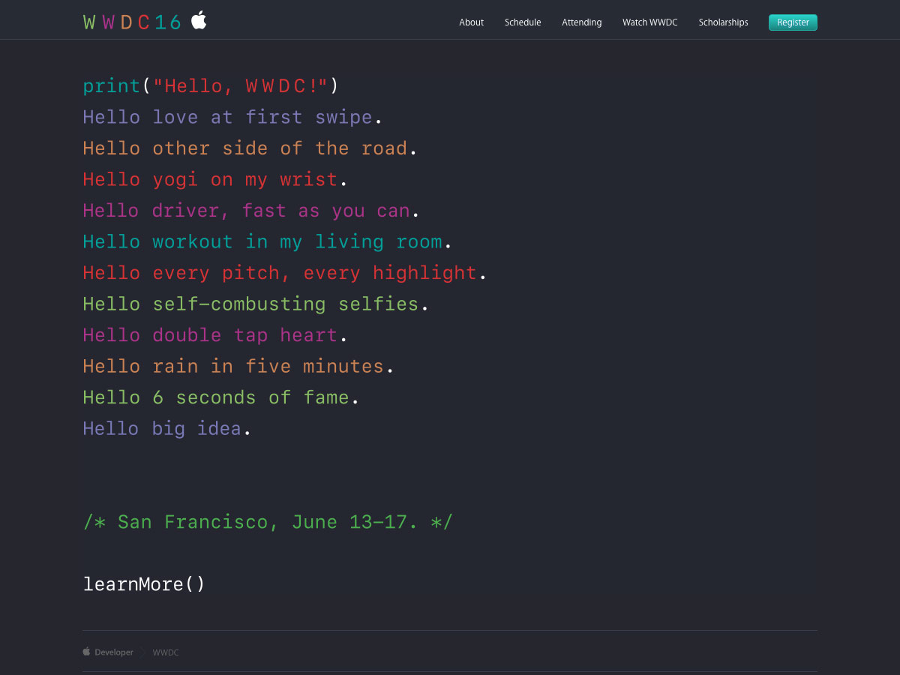900x675 pixels.
Task: Select the line "Hello other side of the road."
Action: [250, 148]
